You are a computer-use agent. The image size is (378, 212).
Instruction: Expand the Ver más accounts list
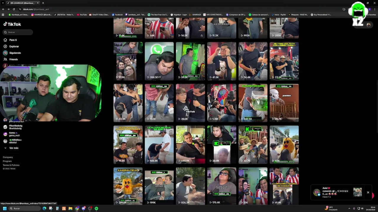tap(11, 148)
